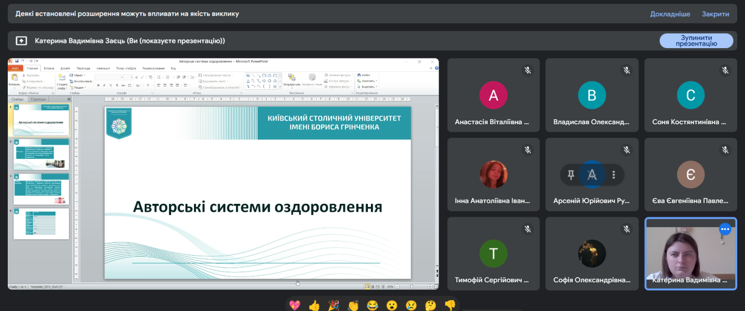Screen dimensions: 745x311
Task: Send the party popper reaction
Action: coord(334,305)
